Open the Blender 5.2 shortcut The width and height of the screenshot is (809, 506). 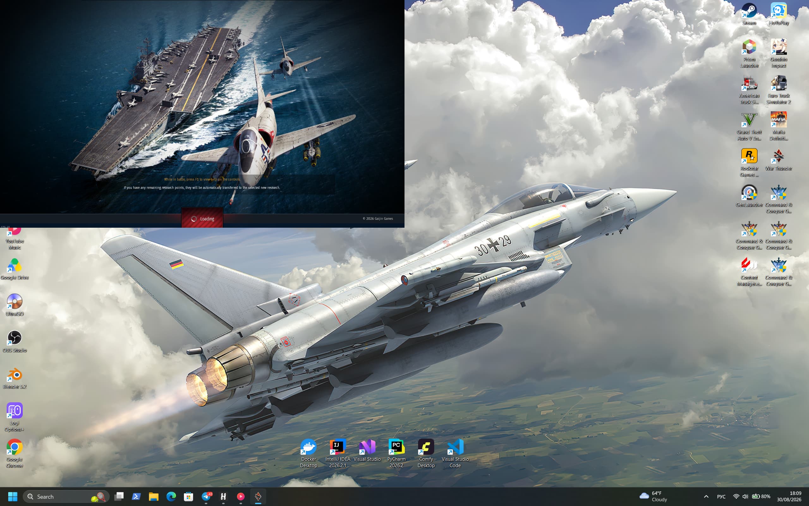(14, 378)
